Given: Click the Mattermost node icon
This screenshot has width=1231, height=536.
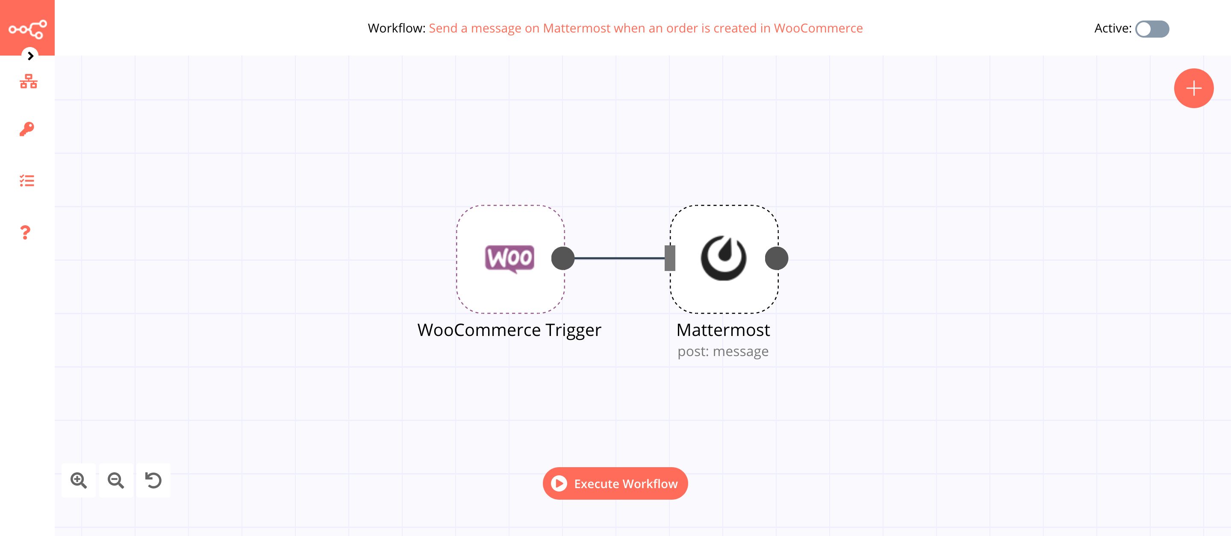Looking at the screenshot, I should (x=723, y=257).
